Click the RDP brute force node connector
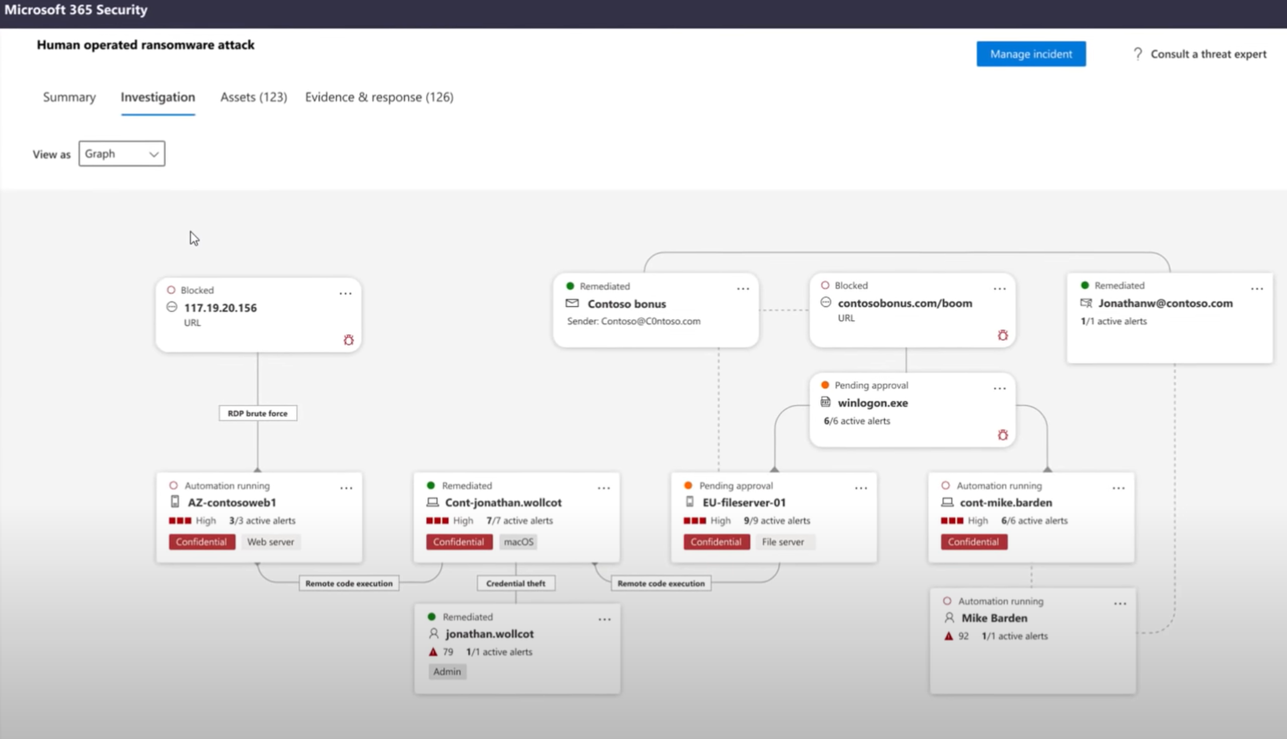1287x739 pixels. [x=257, y=413]
